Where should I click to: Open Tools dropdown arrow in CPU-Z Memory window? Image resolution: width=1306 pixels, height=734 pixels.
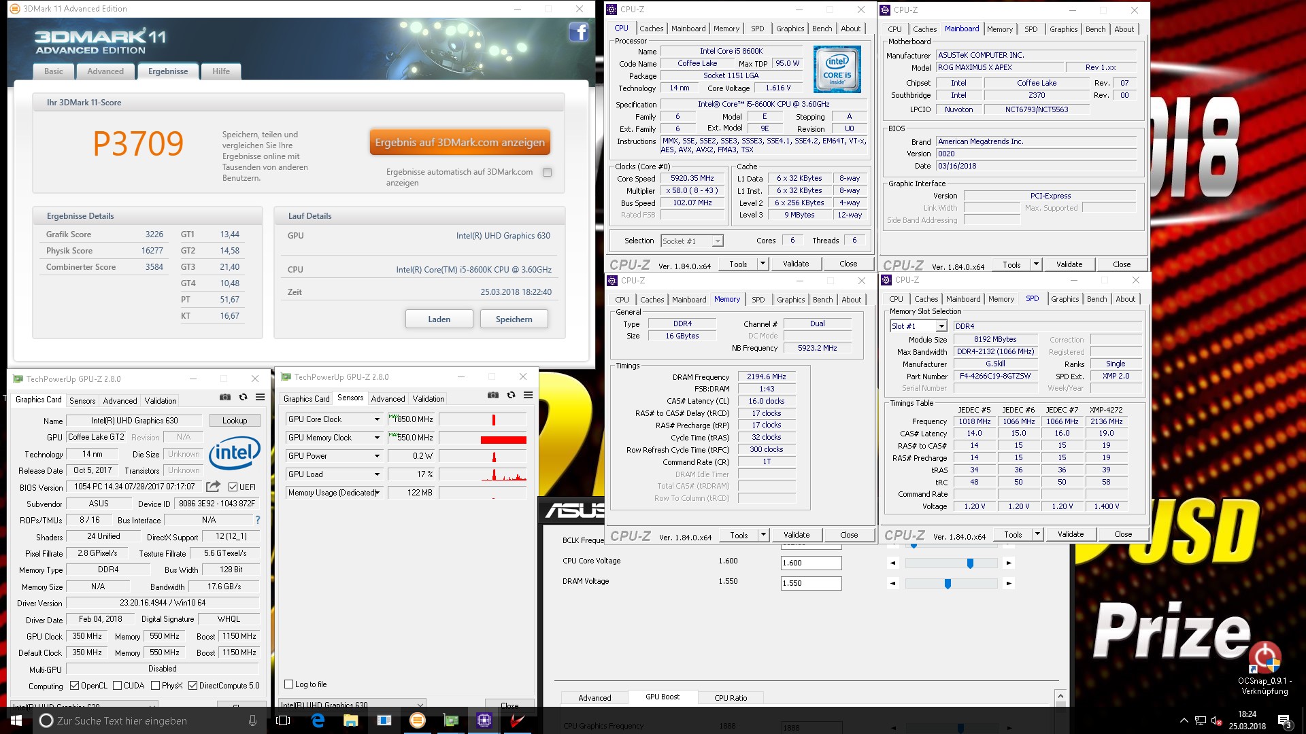(x=763, y=535)
